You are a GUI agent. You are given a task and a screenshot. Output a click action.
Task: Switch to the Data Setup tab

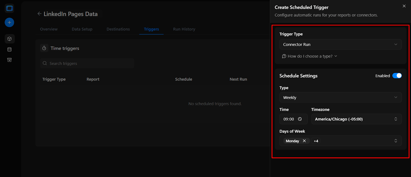[x=82, y=29]
